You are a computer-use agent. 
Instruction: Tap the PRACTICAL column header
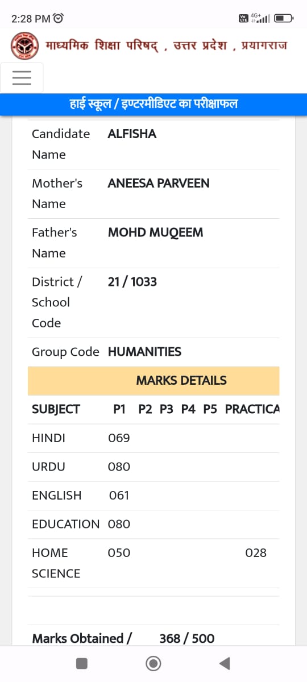(252, 409)
